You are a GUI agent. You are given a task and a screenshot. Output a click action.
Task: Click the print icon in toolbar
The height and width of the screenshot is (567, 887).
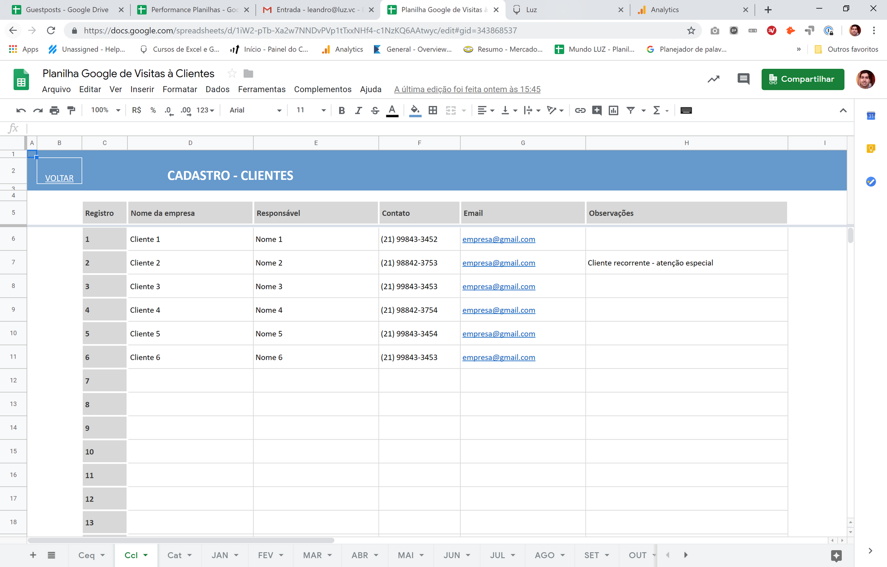pos(54,110)
